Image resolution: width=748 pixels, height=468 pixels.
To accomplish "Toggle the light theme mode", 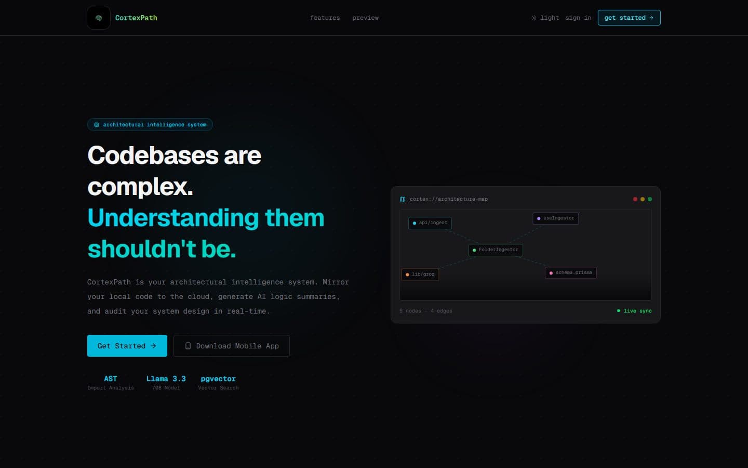I will pos(545,18).
